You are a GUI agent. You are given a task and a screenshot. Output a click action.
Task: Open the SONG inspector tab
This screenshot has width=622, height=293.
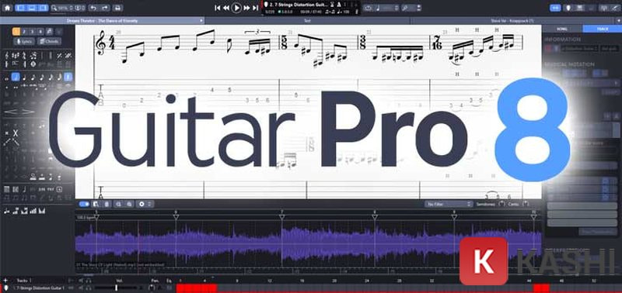(561, 29)
